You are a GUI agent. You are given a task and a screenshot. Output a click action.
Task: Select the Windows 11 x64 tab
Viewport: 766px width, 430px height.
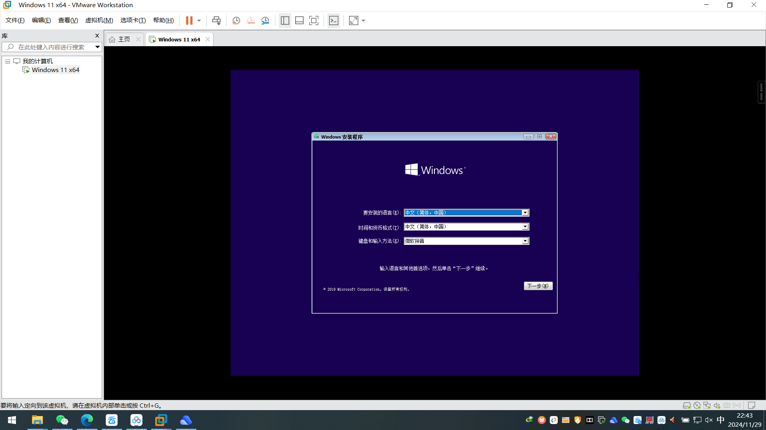[179, 39]
